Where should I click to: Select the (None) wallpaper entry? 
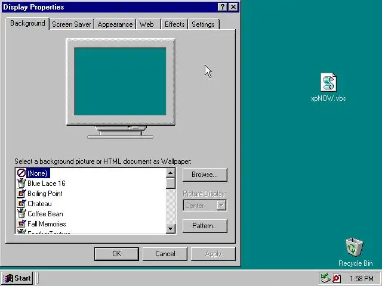[37, 173]
